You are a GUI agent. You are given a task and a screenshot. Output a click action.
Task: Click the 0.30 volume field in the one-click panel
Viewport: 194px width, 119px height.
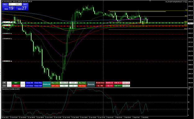pyautogui.click(x=15, y=4)
